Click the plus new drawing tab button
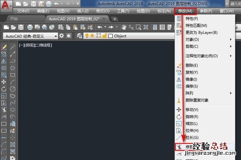The width and height of the screenshot is (241, 160). coord(114,19)
